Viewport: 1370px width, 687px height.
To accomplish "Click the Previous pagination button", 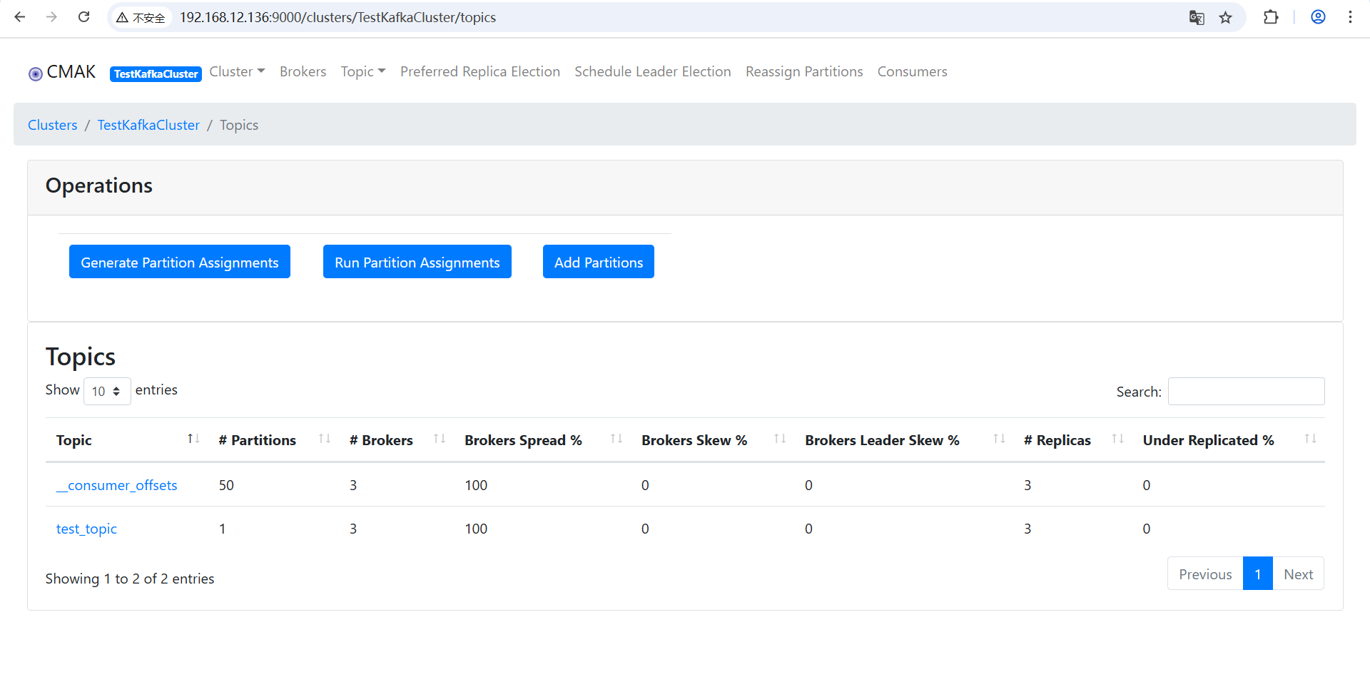I will [1205, 574].
